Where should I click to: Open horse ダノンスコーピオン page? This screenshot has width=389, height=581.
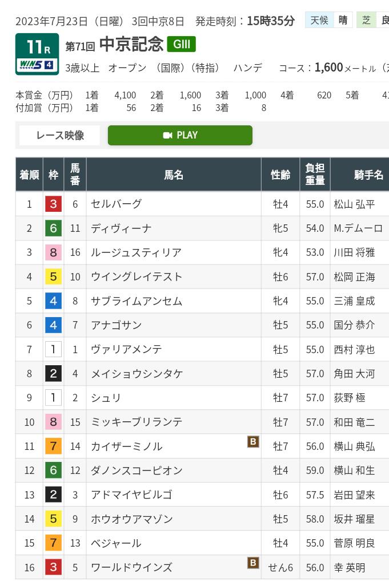point(137,470)
